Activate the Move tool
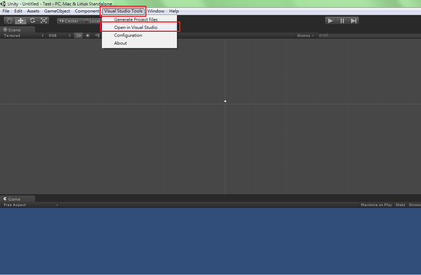The image size is (421, 275). [x=20, y=20]
